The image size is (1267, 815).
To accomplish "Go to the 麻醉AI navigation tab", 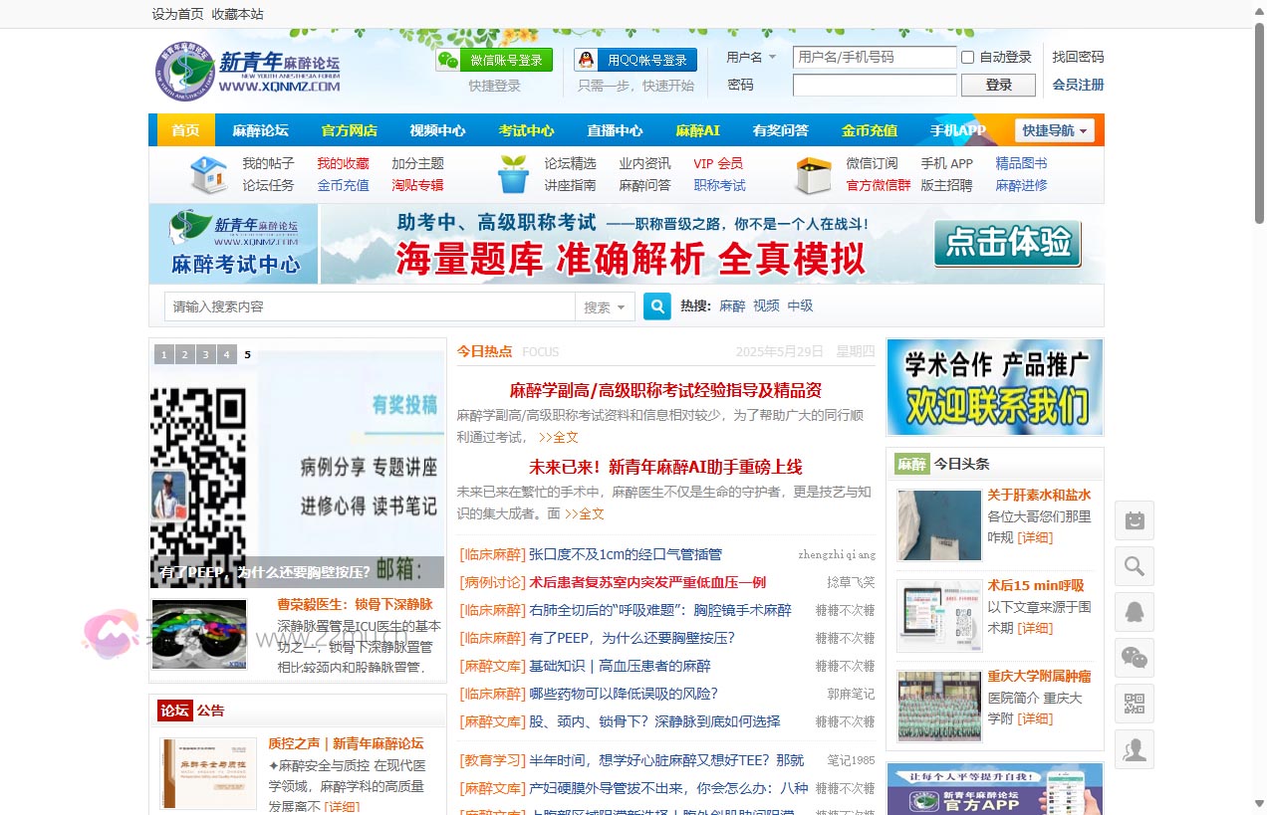I will (x=697, y=130).
